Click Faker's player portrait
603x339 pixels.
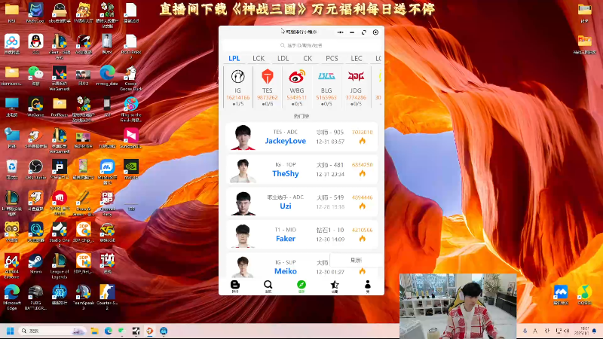(x=243, y=236)
